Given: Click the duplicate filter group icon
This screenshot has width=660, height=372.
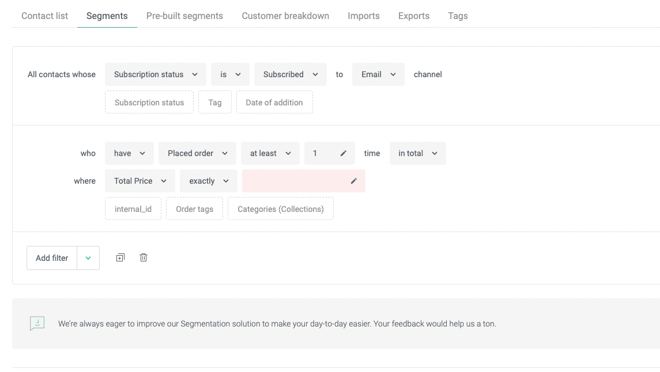Looking at the screenshot, I should point(120,257).
